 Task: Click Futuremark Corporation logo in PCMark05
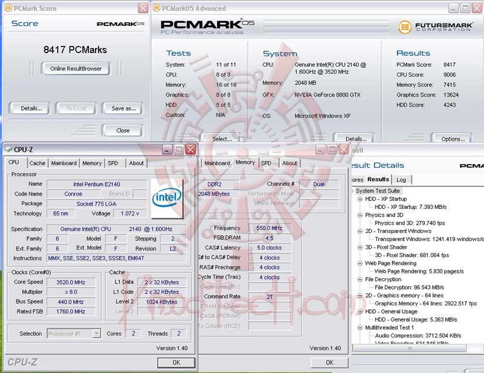(434, 27)
